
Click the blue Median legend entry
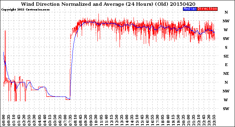pyautogui.click(x=190, y=9)
